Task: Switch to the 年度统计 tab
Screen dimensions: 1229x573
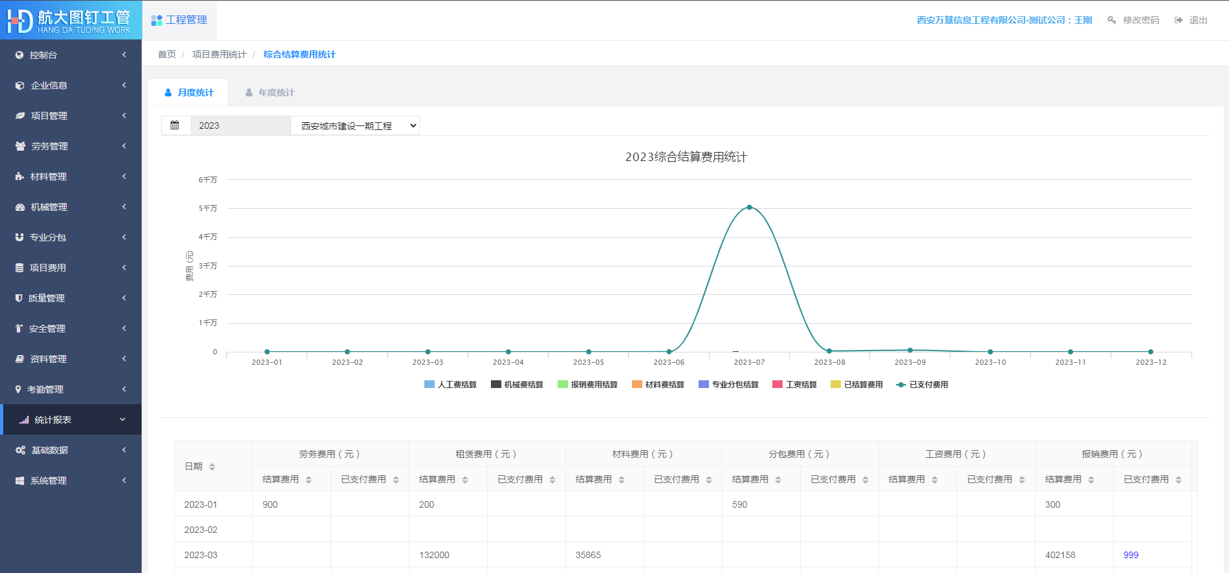Action: coord(270,92)
